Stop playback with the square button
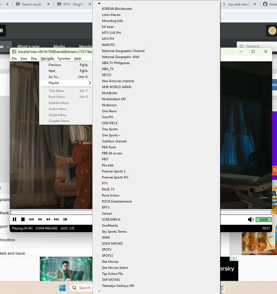This screenshot has height=294, width=277. tap(23, 219)
